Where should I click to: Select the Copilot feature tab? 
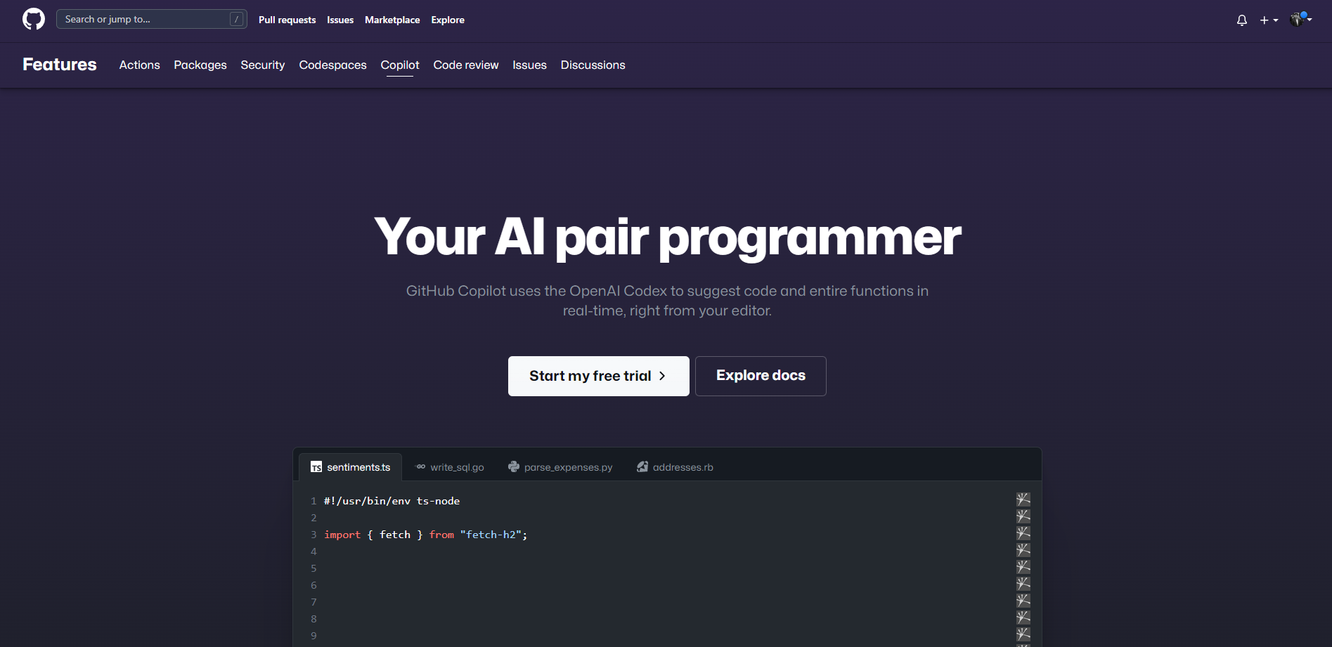click(400, 65)
